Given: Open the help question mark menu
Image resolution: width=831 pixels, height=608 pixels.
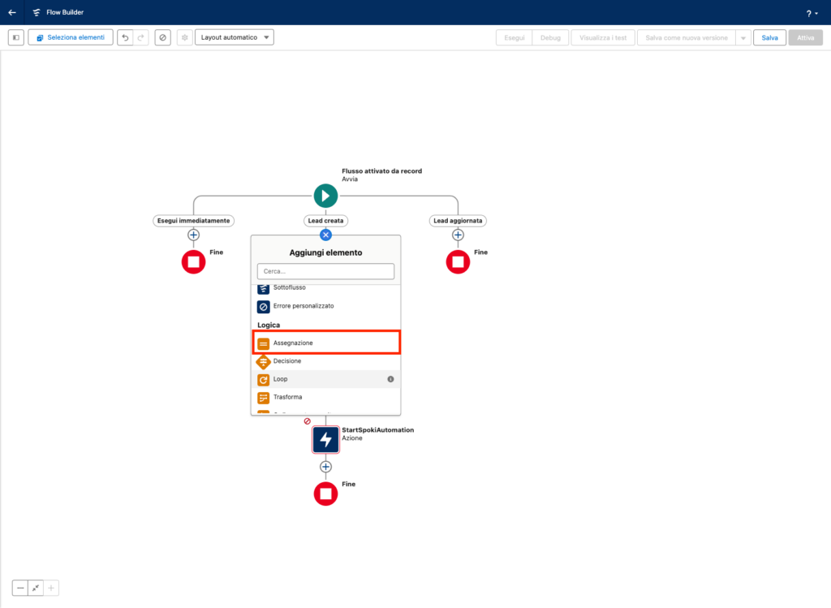Looking at the screenshot, I should [x=811, y=13].
